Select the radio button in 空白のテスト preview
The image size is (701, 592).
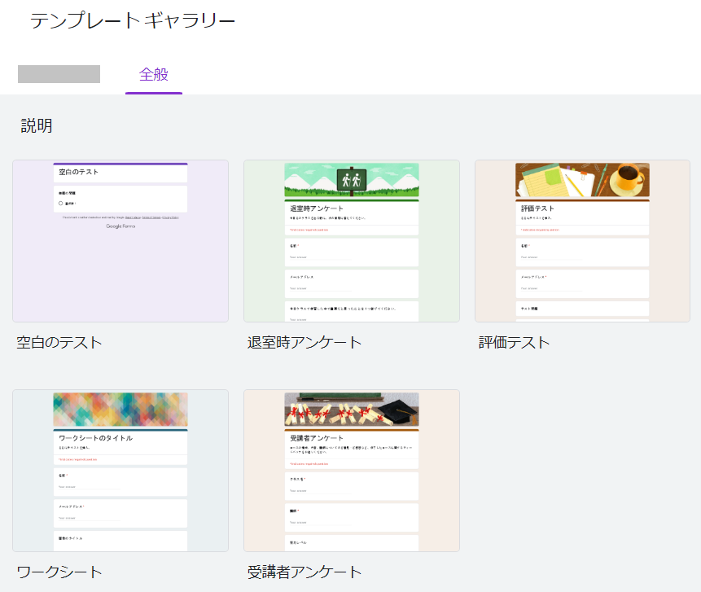[61, 203]
